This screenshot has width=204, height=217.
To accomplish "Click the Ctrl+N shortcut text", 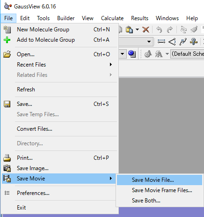I will click(102, 30).
